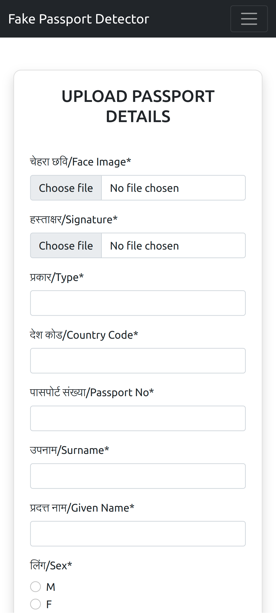
Task: Focus the Type input field
Action: pyautogui.click(x=138, y=303)
